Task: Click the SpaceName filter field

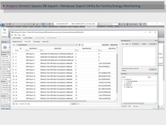Action: click(x=33, y=50)
